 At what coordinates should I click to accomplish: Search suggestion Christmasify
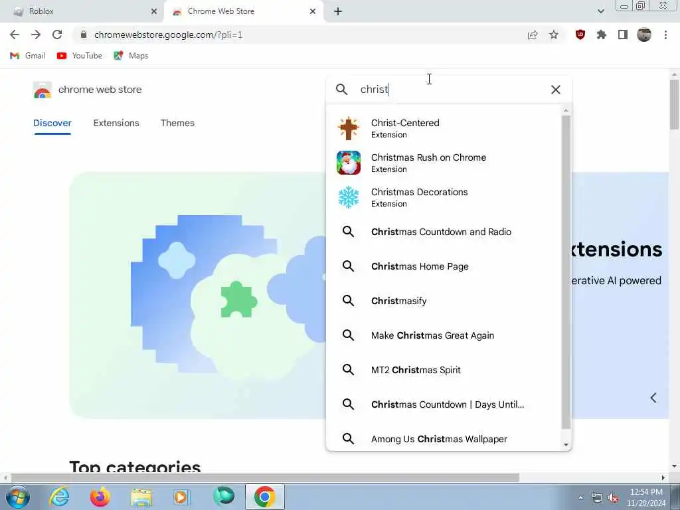[x=444, y=301]
